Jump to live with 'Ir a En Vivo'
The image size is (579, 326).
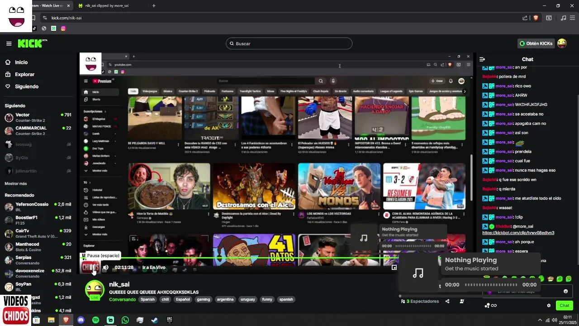coord(154,268)
